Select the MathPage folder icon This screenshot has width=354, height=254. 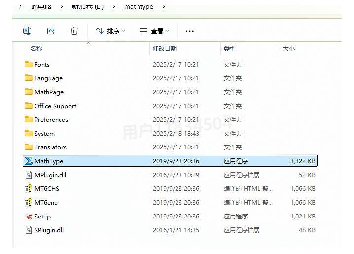click(29, 92)
